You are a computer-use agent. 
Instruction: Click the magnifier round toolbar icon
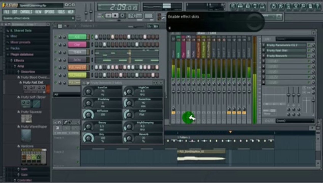point(303,6)
